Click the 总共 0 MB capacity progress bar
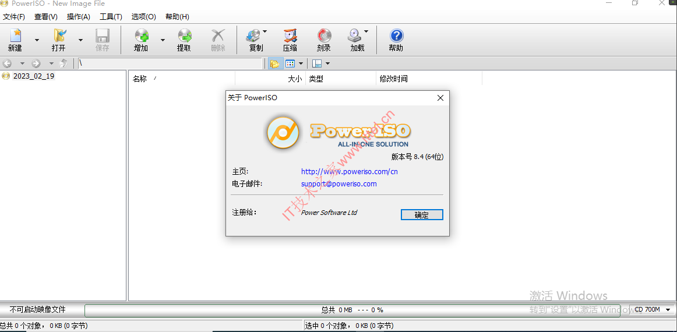 [352, 310]
